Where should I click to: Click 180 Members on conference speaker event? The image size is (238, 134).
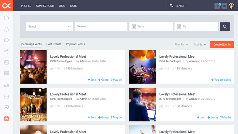coord(184,106)
